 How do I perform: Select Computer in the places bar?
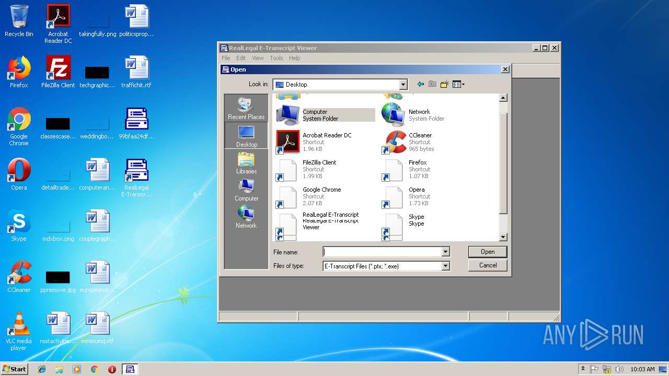click(246, 190)
